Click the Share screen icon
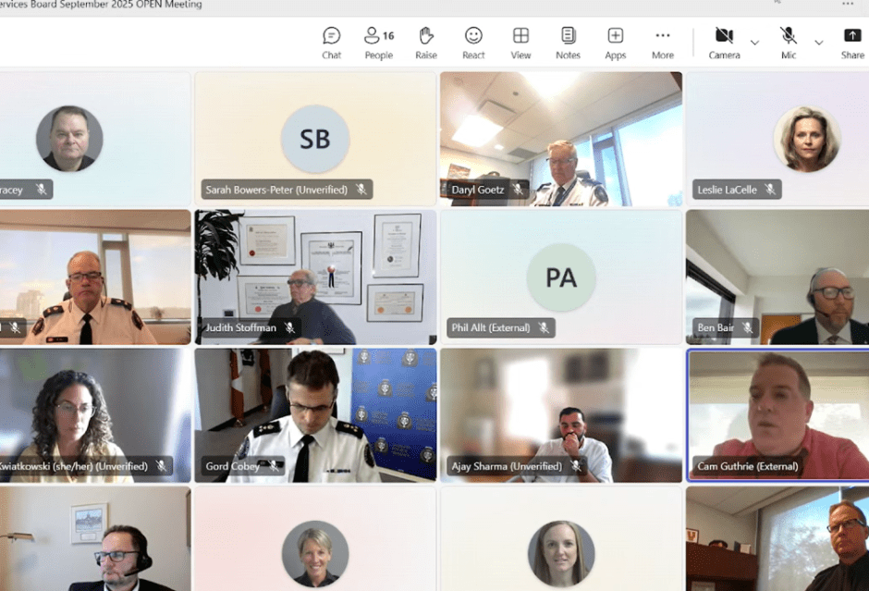The image size is (869, 591). (851, 43)
